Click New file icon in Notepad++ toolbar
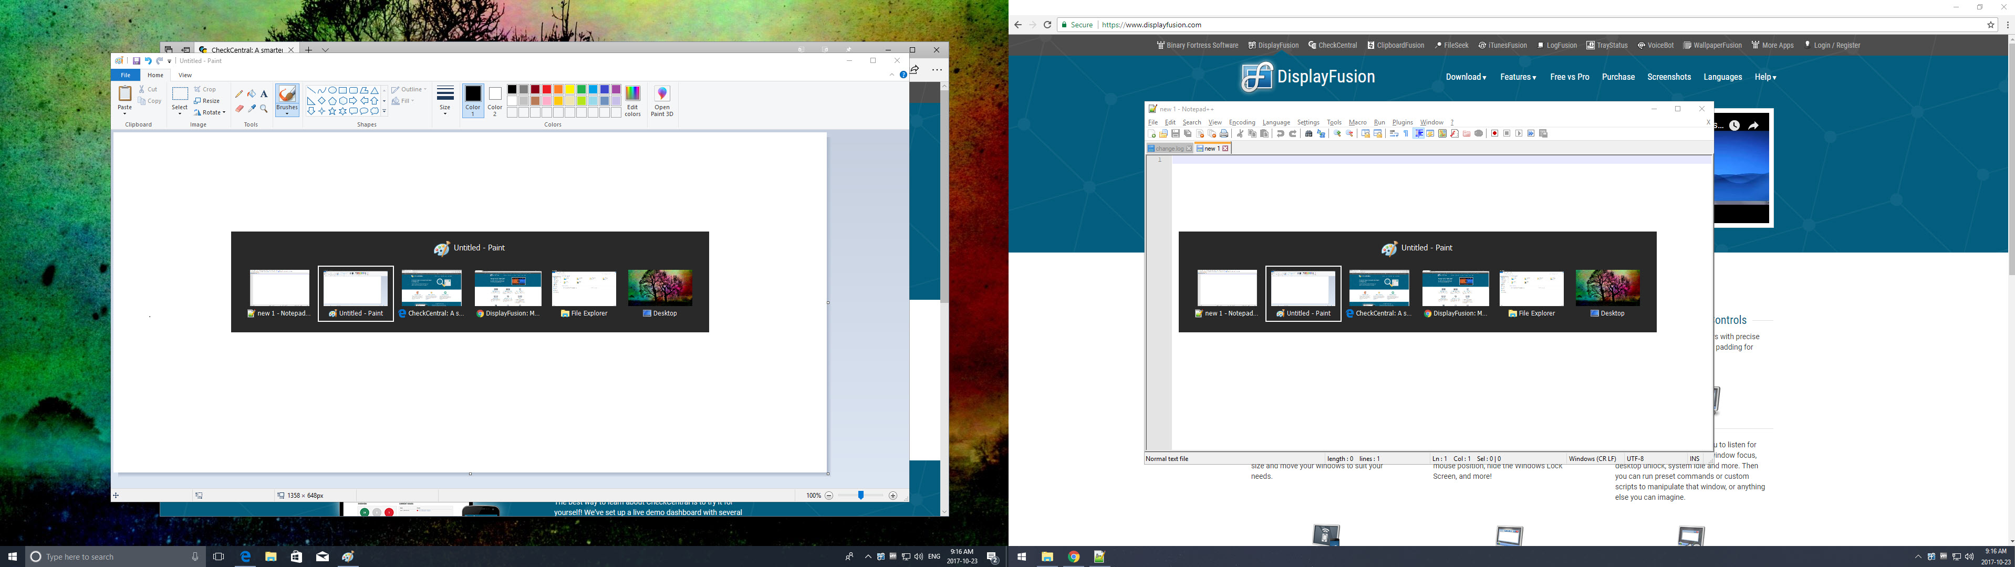The width and height of the screenshot is (2015, 567). [1151, 134]
